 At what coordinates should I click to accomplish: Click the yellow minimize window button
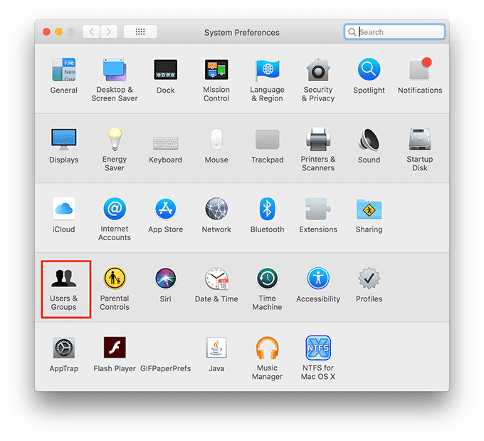[59, 32]
